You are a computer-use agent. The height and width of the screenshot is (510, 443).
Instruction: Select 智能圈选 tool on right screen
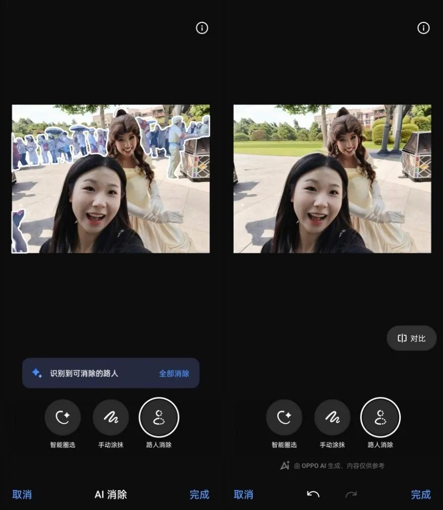click(x=284, y=417)
